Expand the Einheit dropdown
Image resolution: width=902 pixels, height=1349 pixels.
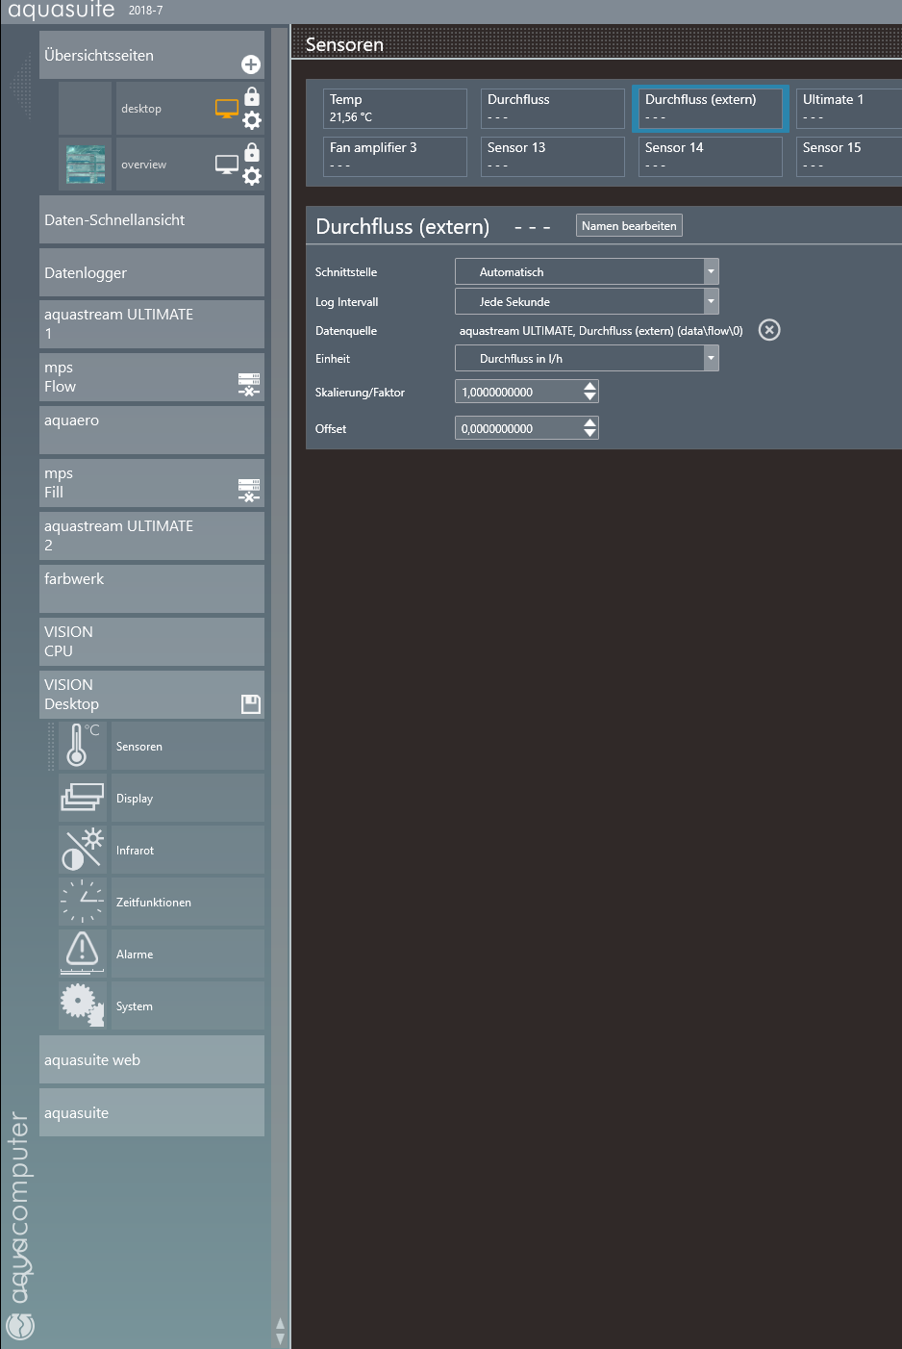pyautogui.click(x=712, y=359)
